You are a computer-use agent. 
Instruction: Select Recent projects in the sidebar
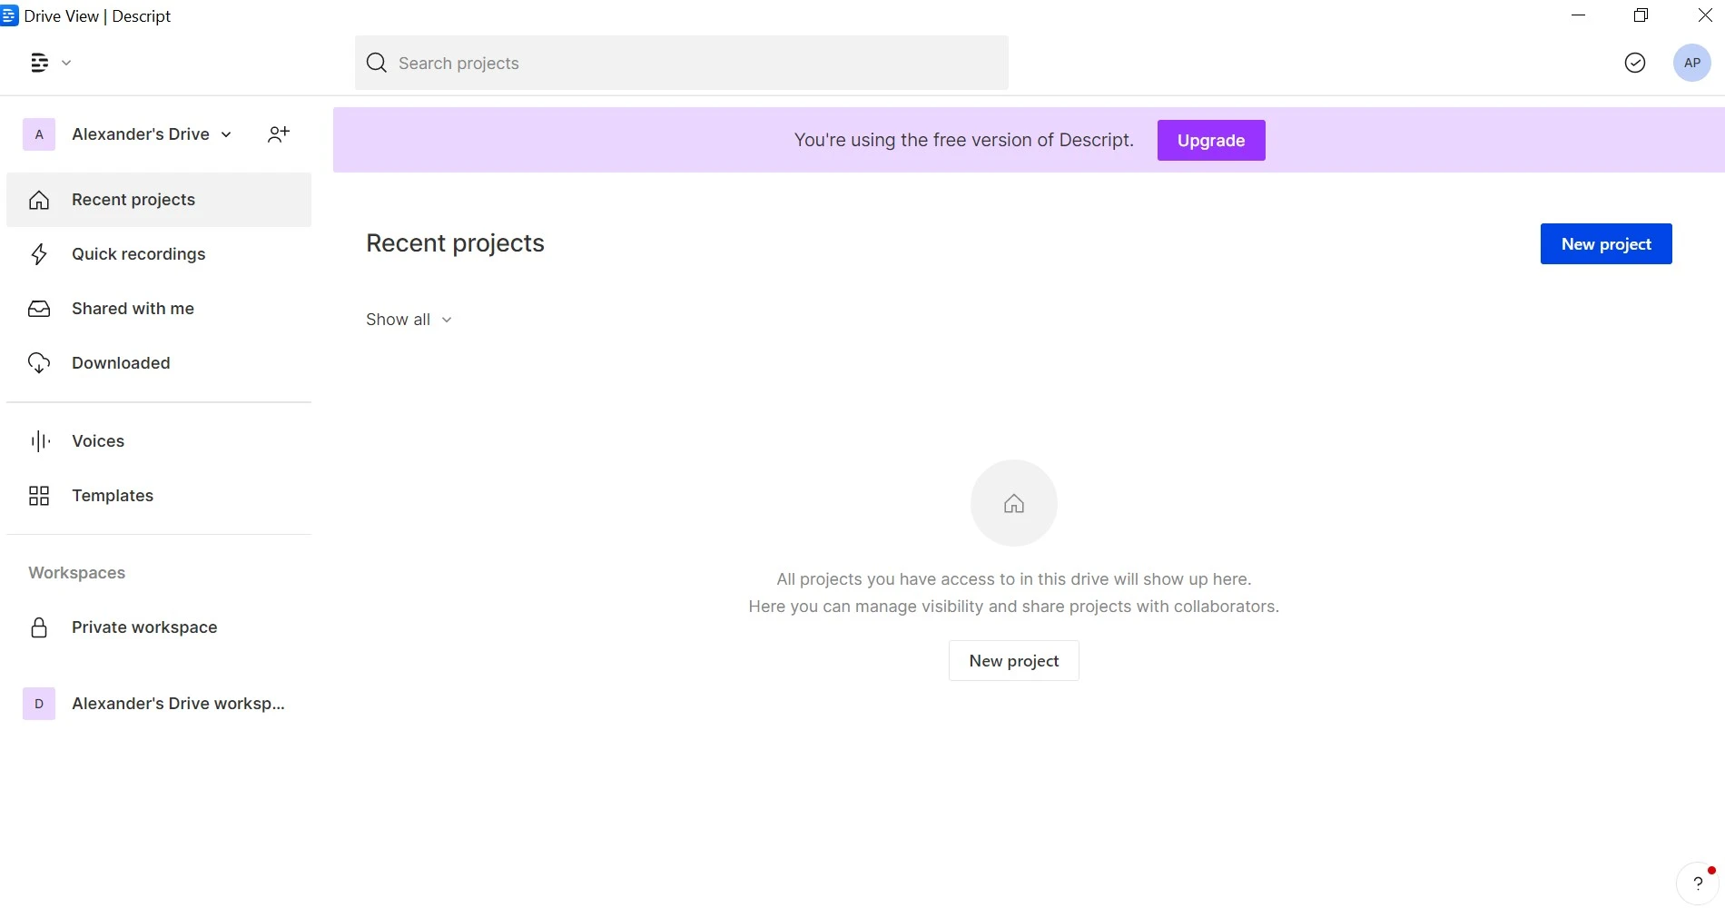tap(159, 200)
